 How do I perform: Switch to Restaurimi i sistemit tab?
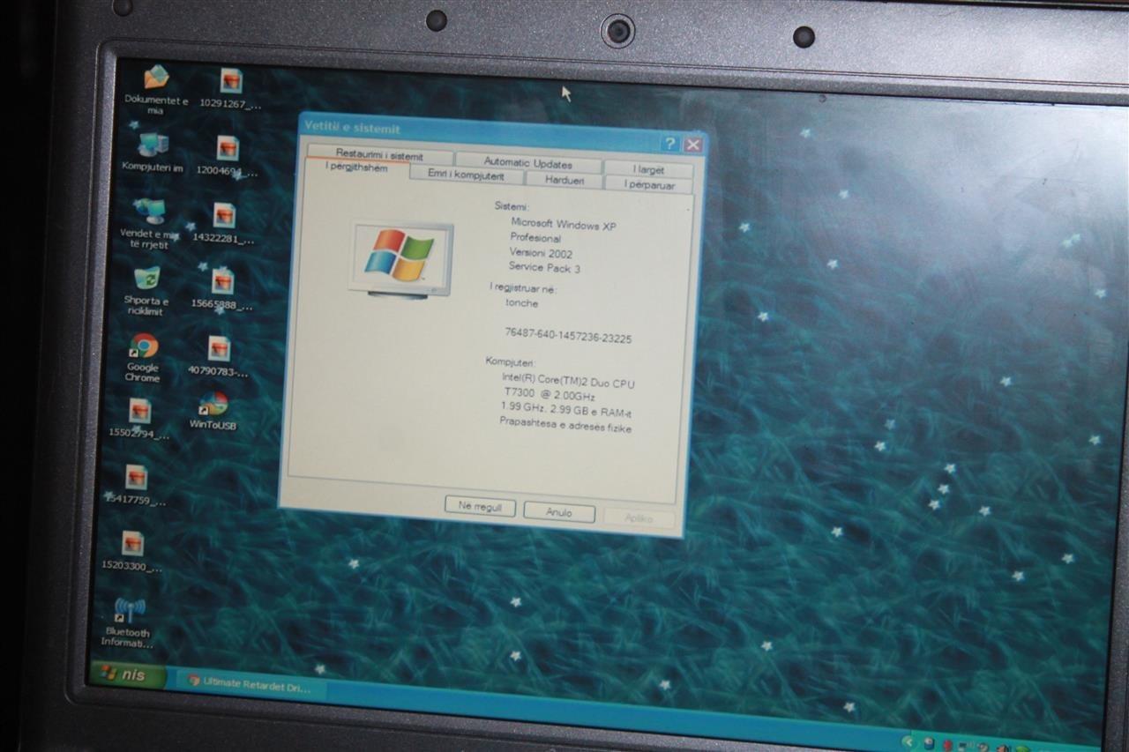pos(379,155)
